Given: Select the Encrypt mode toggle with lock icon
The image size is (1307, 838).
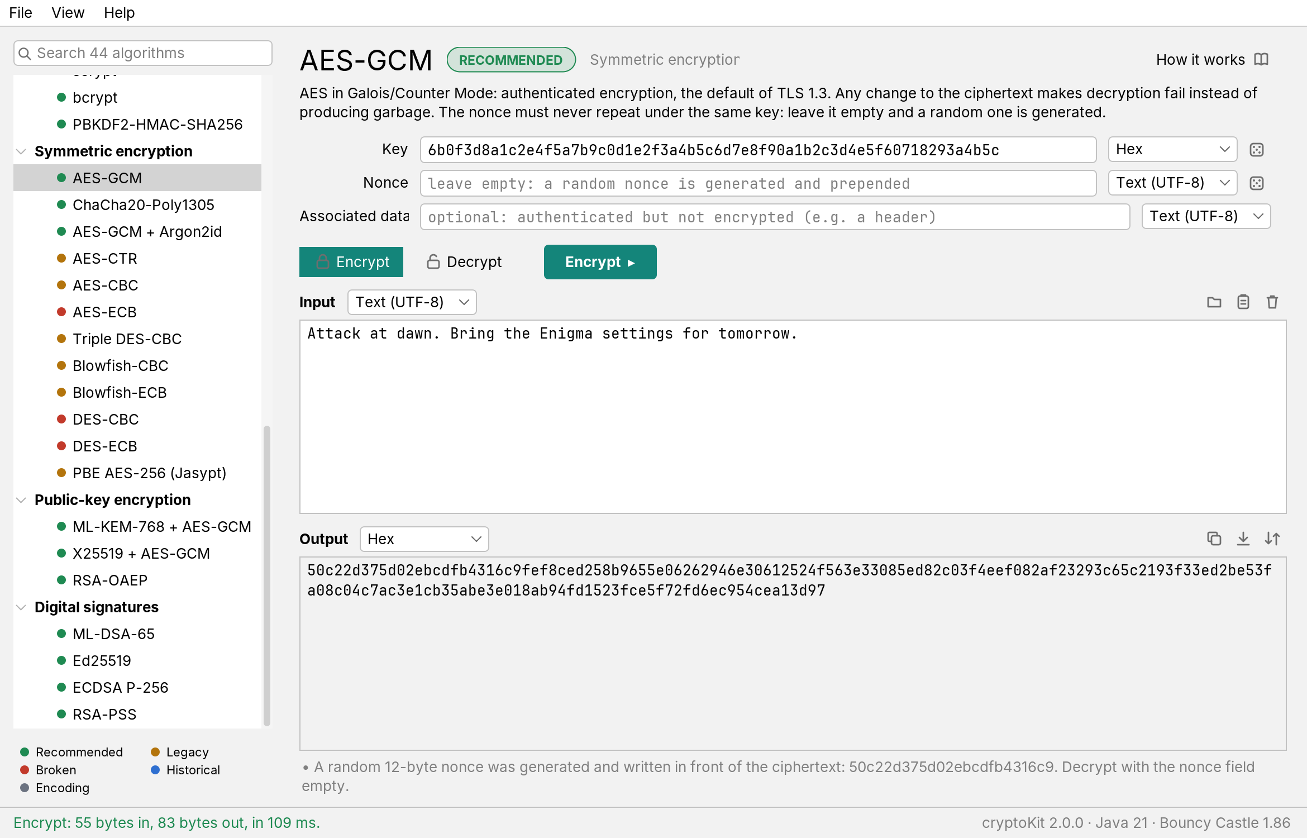Looking at the screenshot, I should pos(351,262).
